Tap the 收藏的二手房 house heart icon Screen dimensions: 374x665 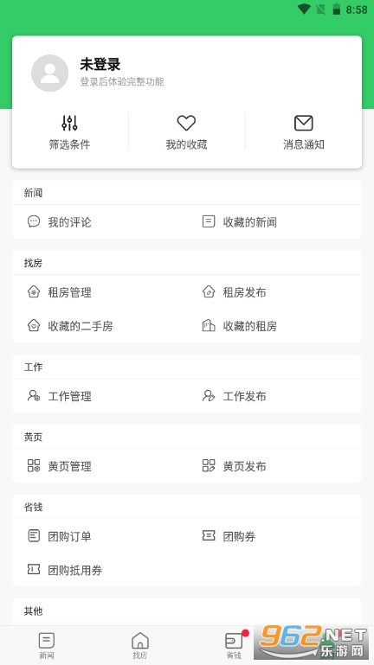pyautogui.click(x=34, y=326)
